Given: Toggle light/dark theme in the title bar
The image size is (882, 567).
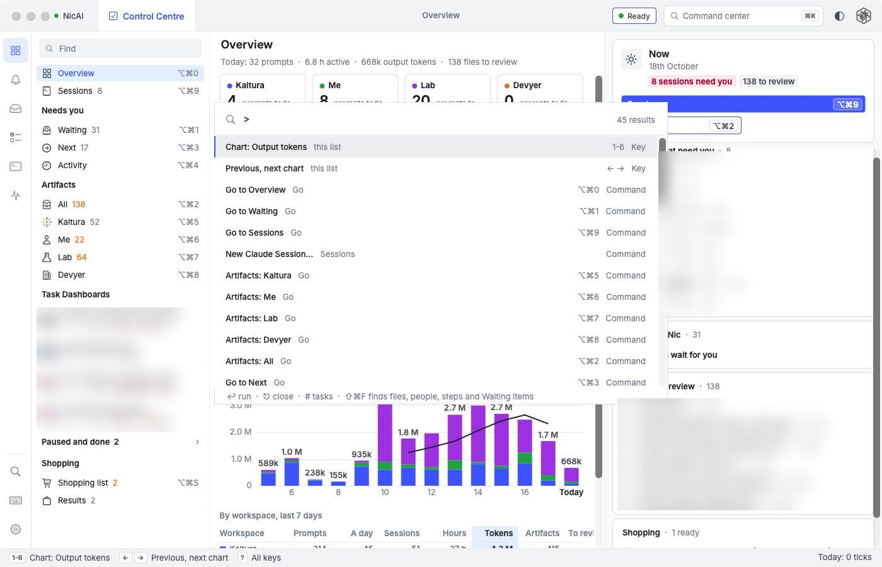Looking at the screenshot, I should coord(839,16).
